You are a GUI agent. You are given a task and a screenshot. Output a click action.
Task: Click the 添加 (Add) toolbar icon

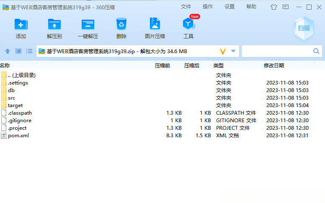[21, 24]
